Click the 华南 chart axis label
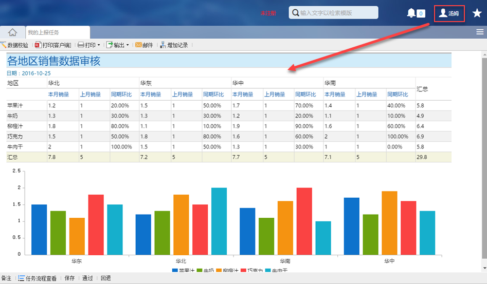487x284 pixels. (285, 261)
